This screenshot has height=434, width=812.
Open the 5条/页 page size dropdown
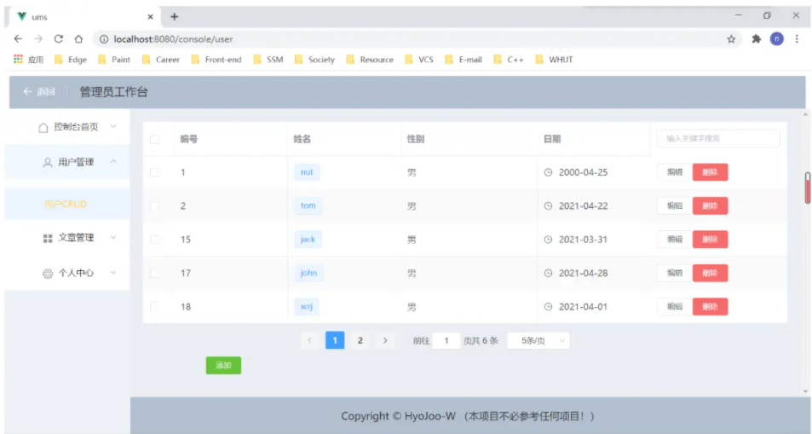click(x=538, y=341)
